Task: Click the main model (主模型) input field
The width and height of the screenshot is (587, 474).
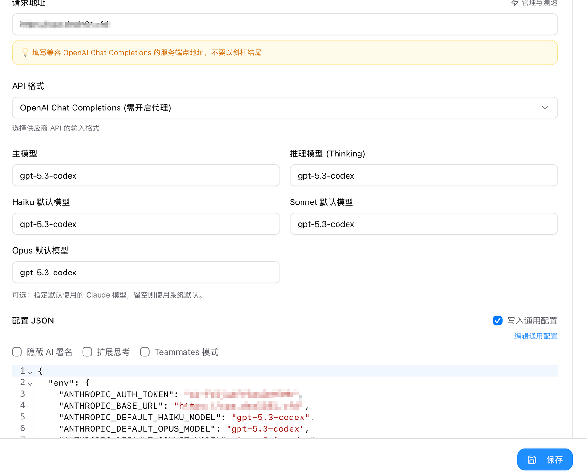Action: point(146,176)
